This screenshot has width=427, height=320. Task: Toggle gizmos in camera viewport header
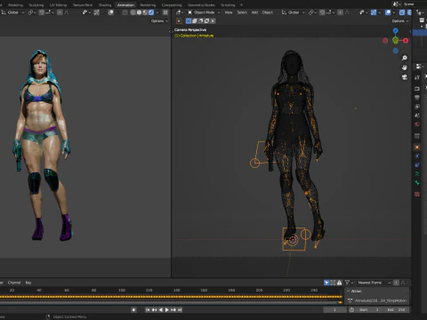tap(374, 12)
